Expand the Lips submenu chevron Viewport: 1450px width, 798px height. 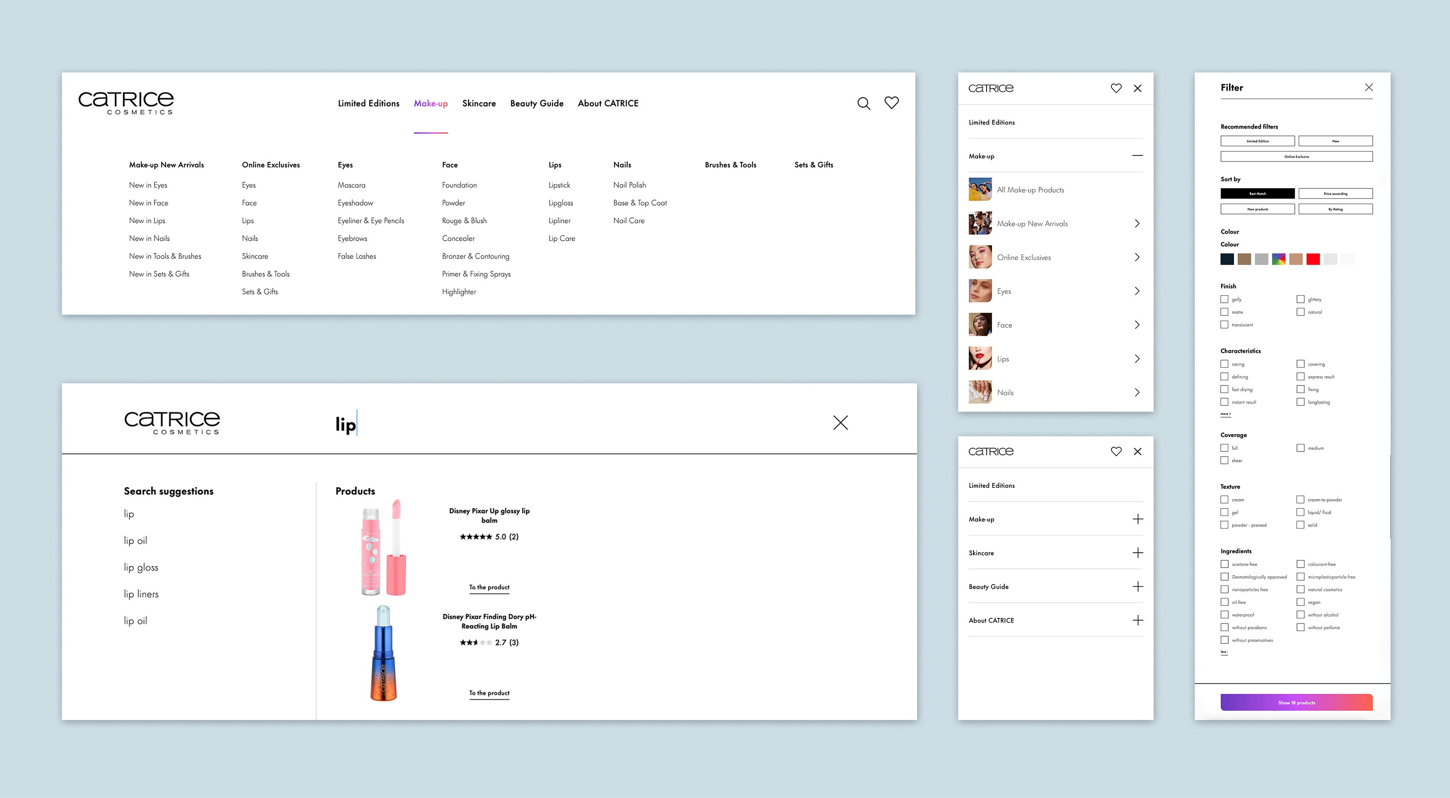pos(1138,358)
